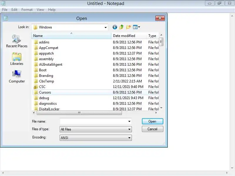Click apppatch date 8/9/2011 12:37 PM
The height and width of the screenshot is (176, 235).
pos(127,53)
